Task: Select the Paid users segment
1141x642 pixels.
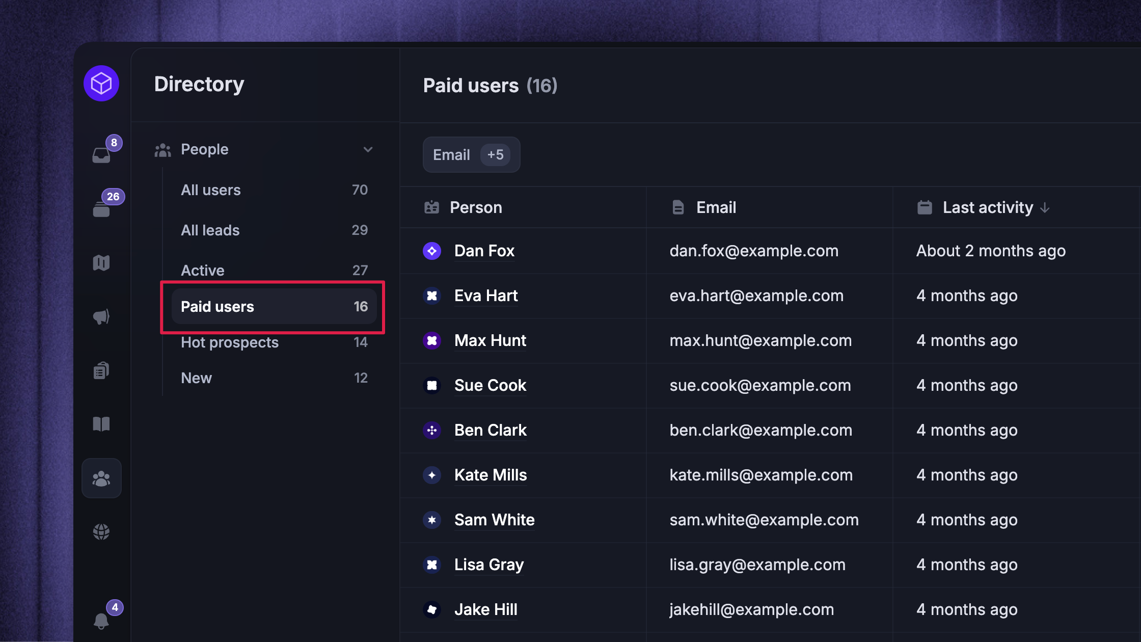Action: [x=274, y=306]
